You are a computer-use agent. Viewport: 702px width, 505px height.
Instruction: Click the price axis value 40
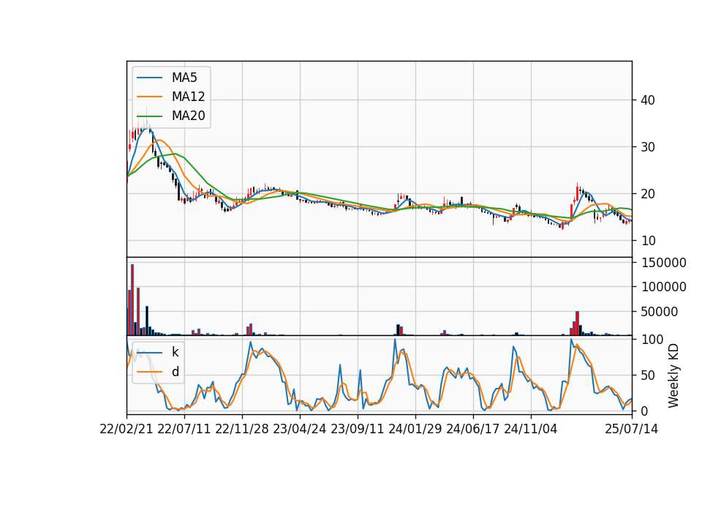click(648, 100)
